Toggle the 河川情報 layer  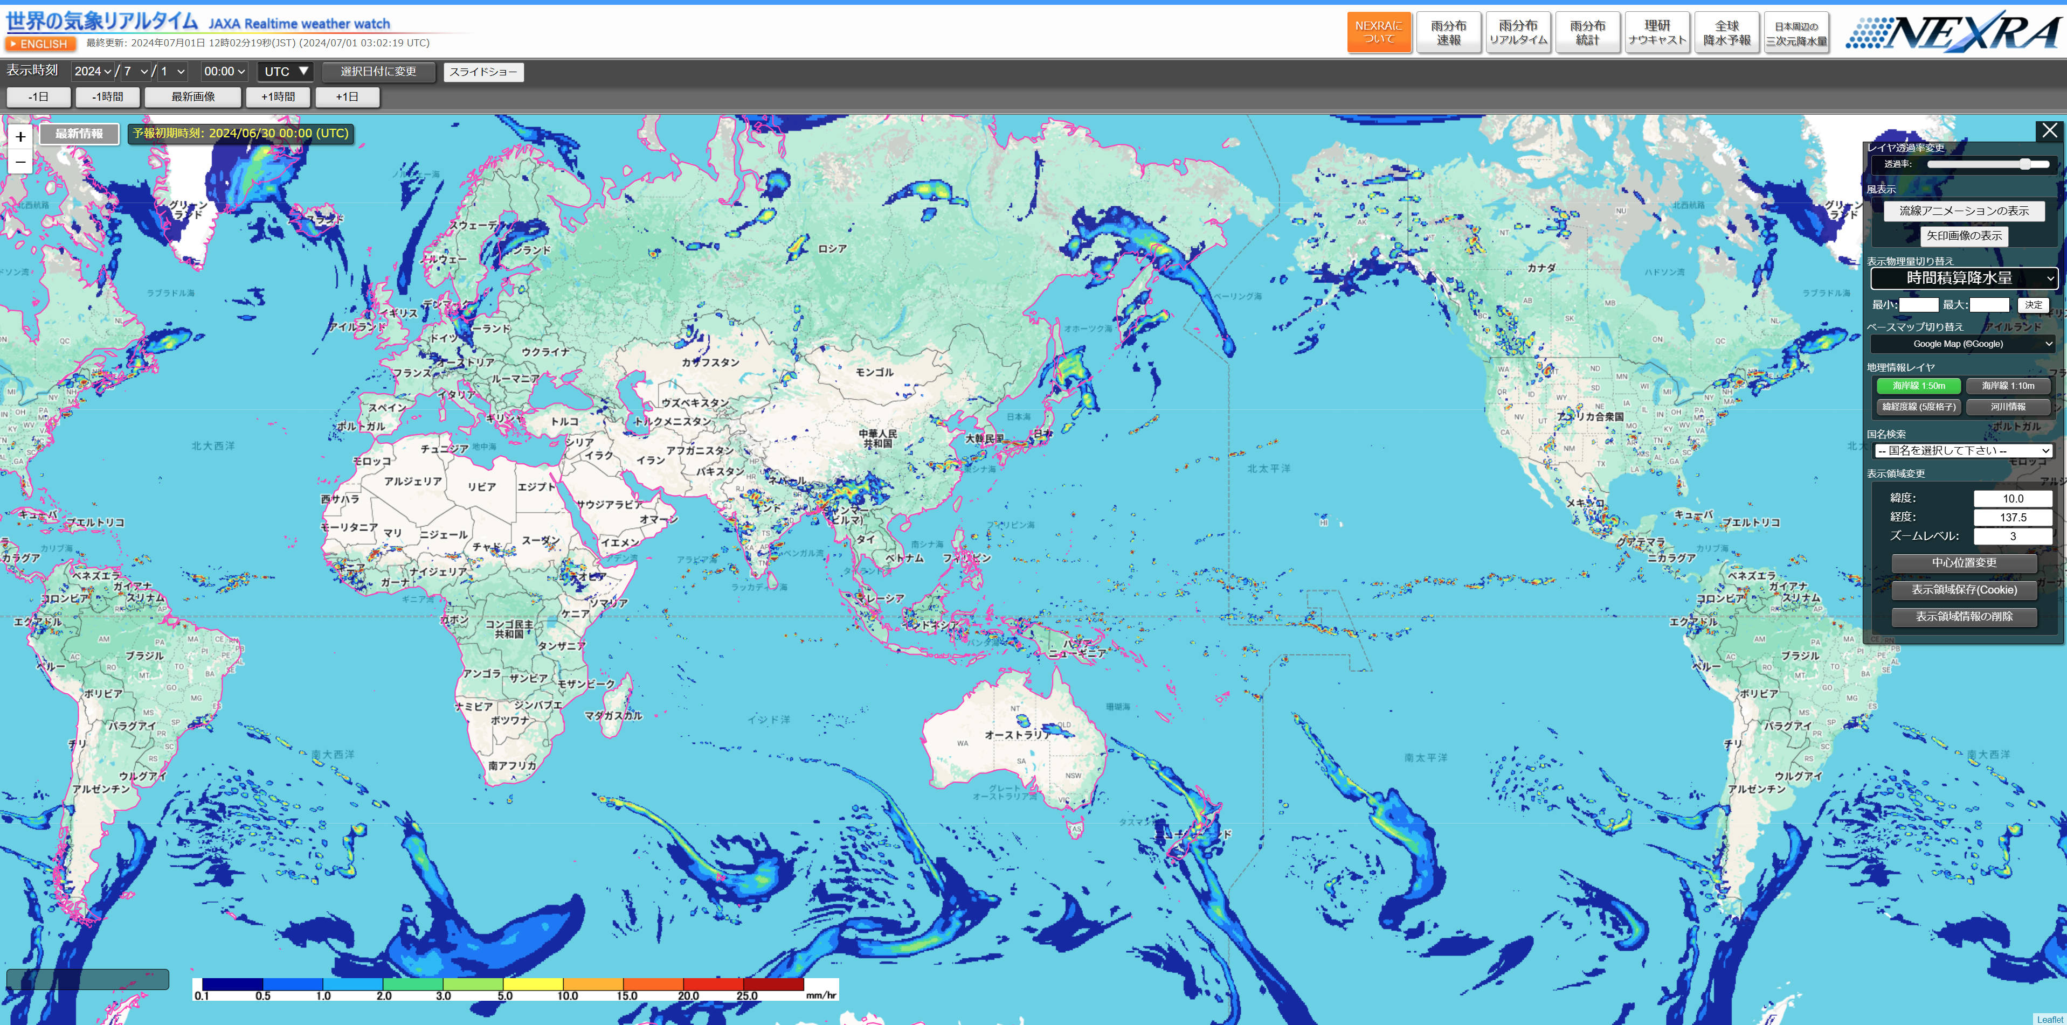[2008, 407]
